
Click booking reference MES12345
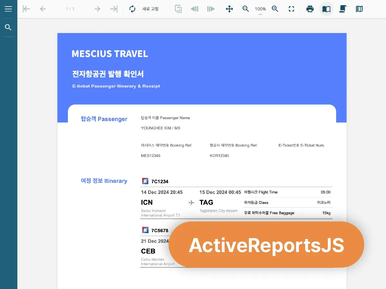(x=151, y=156)
